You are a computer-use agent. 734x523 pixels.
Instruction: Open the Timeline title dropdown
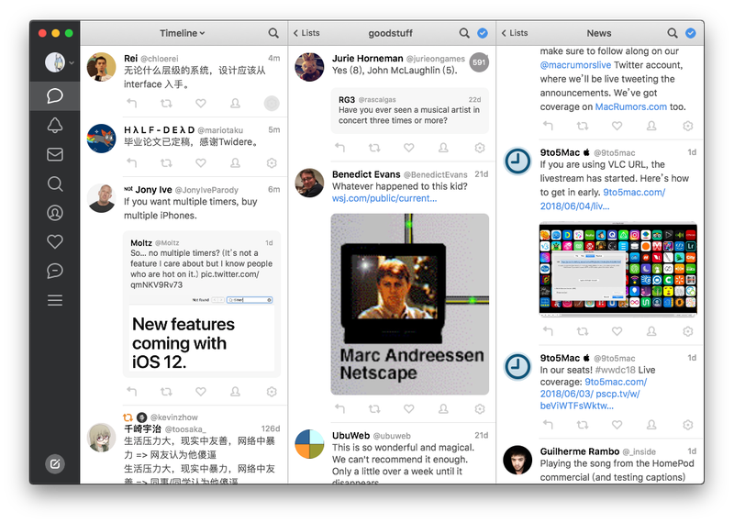point(182,33)
